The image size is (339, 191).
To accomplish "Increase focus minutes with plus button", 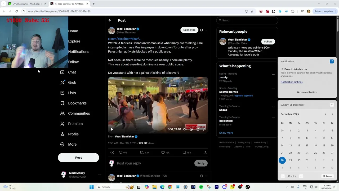I will click(301, 176).
